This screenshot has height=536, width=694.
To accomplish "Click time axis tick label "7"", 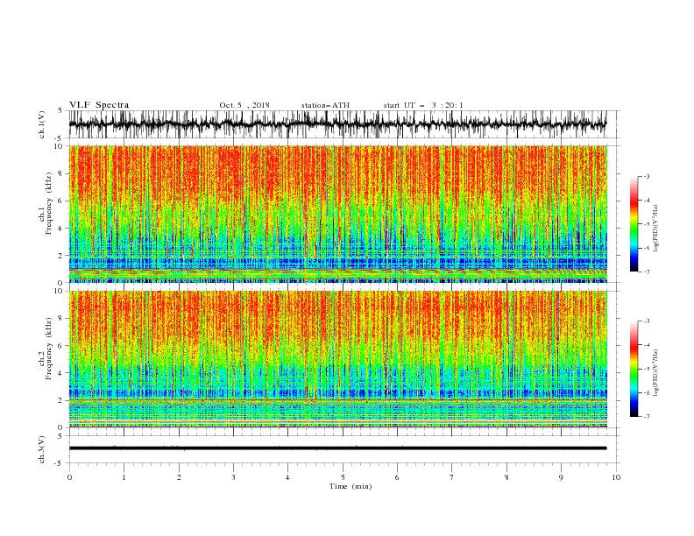I will (452, 477).
